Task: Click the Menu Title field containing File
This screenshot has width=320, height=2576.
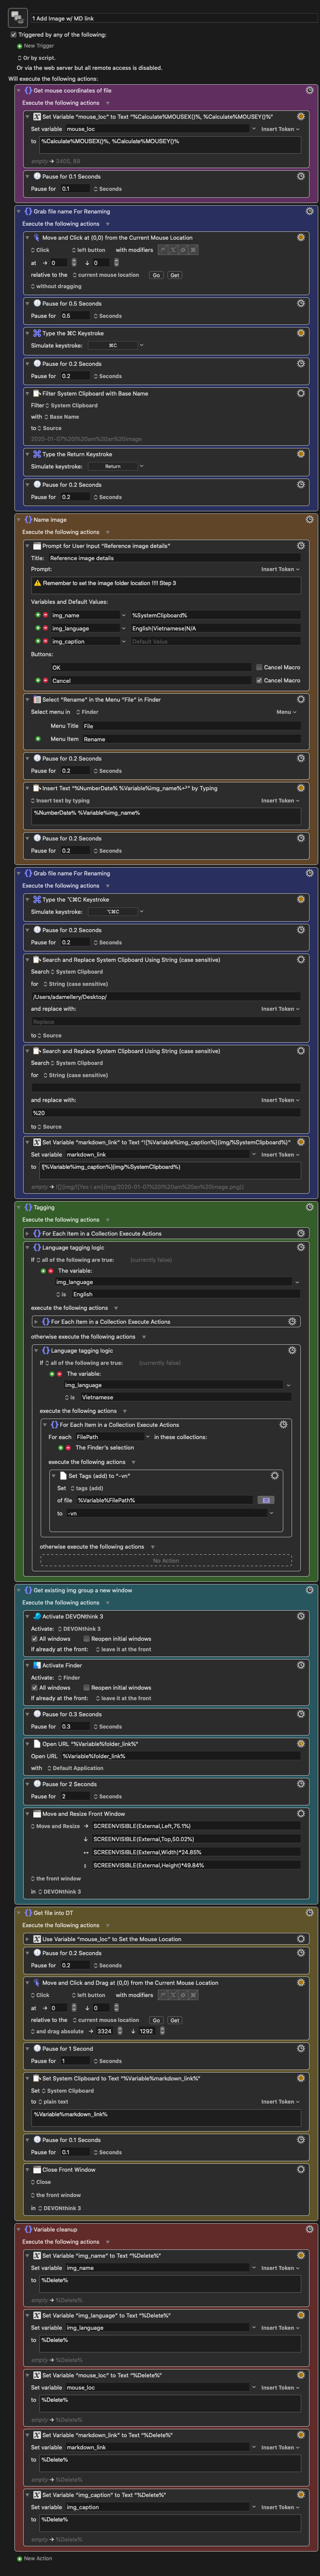Action: 191,726
